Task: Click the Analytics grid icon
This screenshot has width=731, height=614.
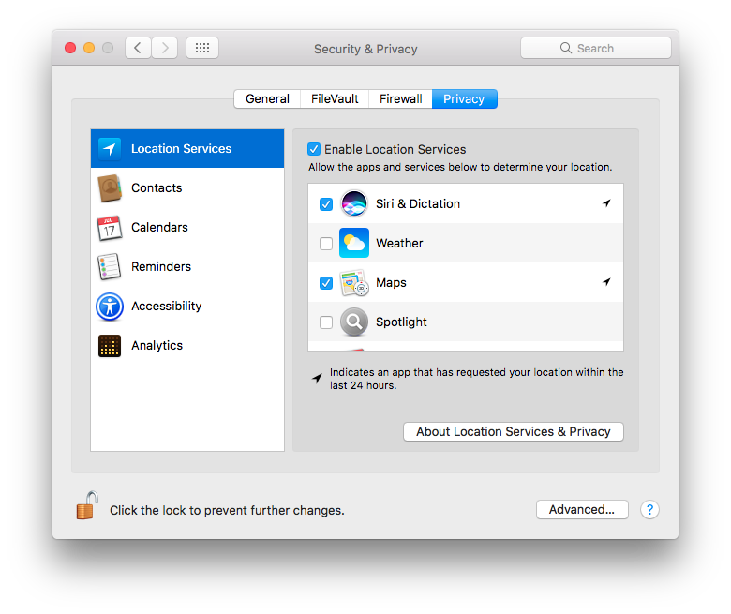Action: pyautogui.click(x=110, y=346)
